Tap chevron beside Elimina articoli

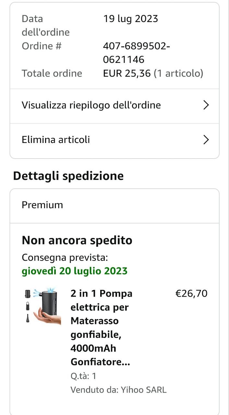pyautogui.click(x=206, y=140)
